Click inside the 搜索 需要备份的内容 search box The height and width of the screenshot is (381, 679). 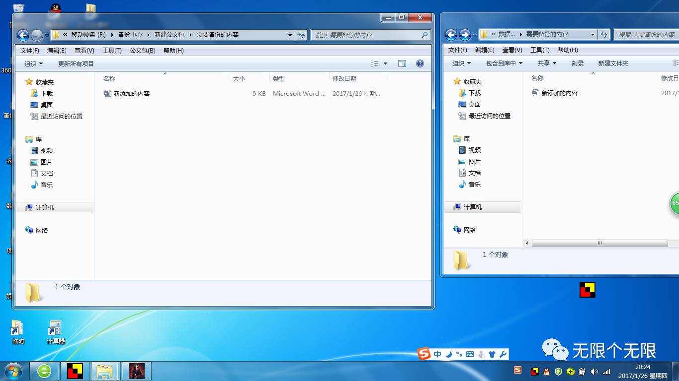370,35
